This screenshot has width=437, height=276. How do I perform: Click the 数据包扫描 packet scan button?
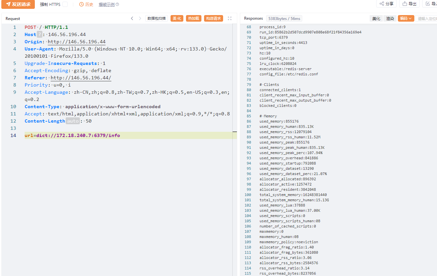[x=156, y=18]
